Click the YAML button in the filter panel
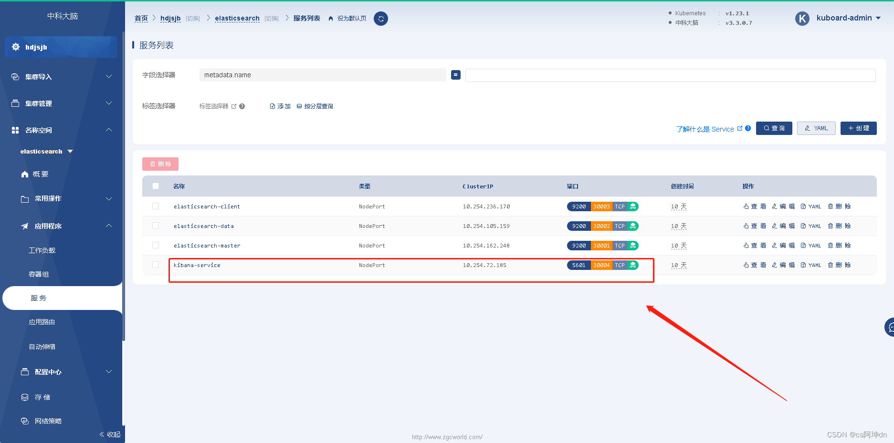894x443 pixels. click(x=816, y=128)
